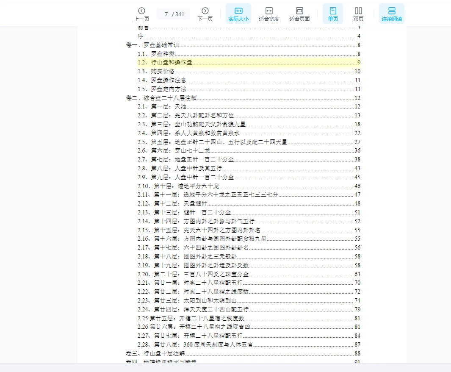Open TOC entry 1.4、罗盘操作注意
The height and width of the screenshot is (372, 451).
[x=249, y=80]
